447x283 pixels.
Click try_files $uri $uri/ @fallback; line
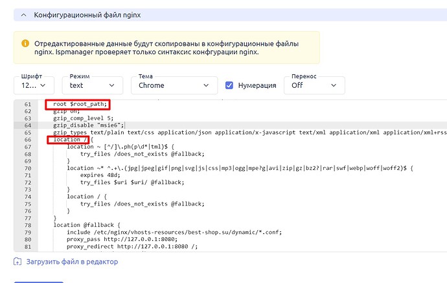(132, 182)
